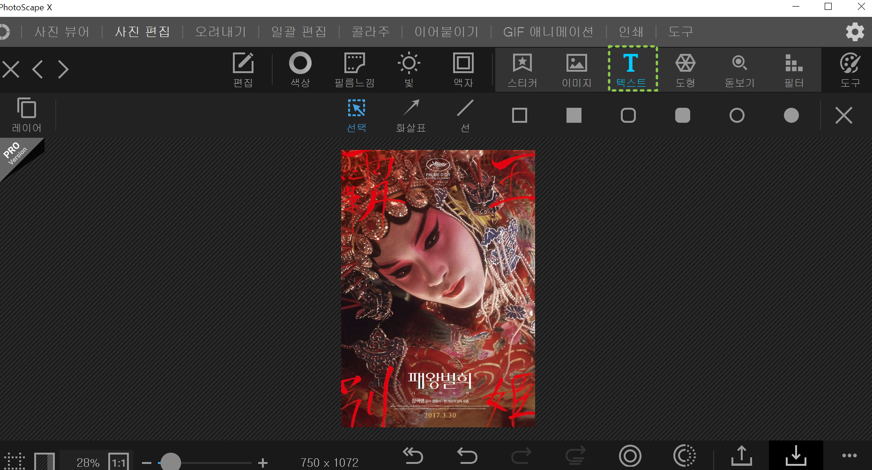Go to next photo arrow

coord(63,69)
